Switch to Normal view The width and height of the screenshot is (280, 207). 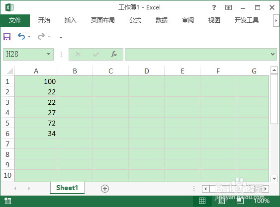202,201
